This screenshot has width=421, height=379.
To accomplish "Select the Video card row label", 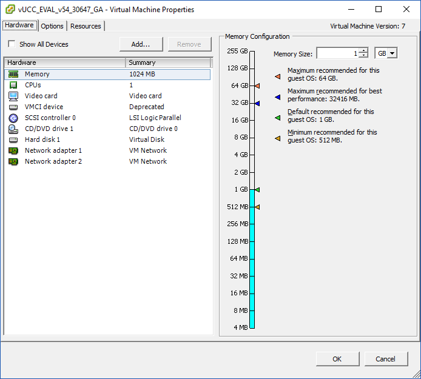I will tap(41, 96).
